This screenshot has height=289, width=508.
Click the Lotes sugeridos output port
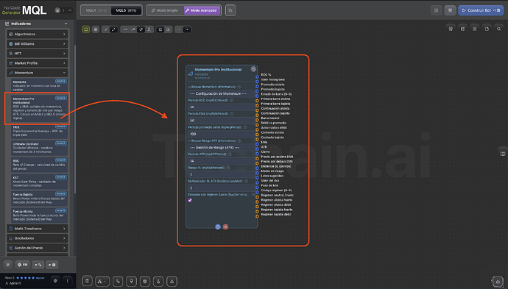(x=257, y=178)
